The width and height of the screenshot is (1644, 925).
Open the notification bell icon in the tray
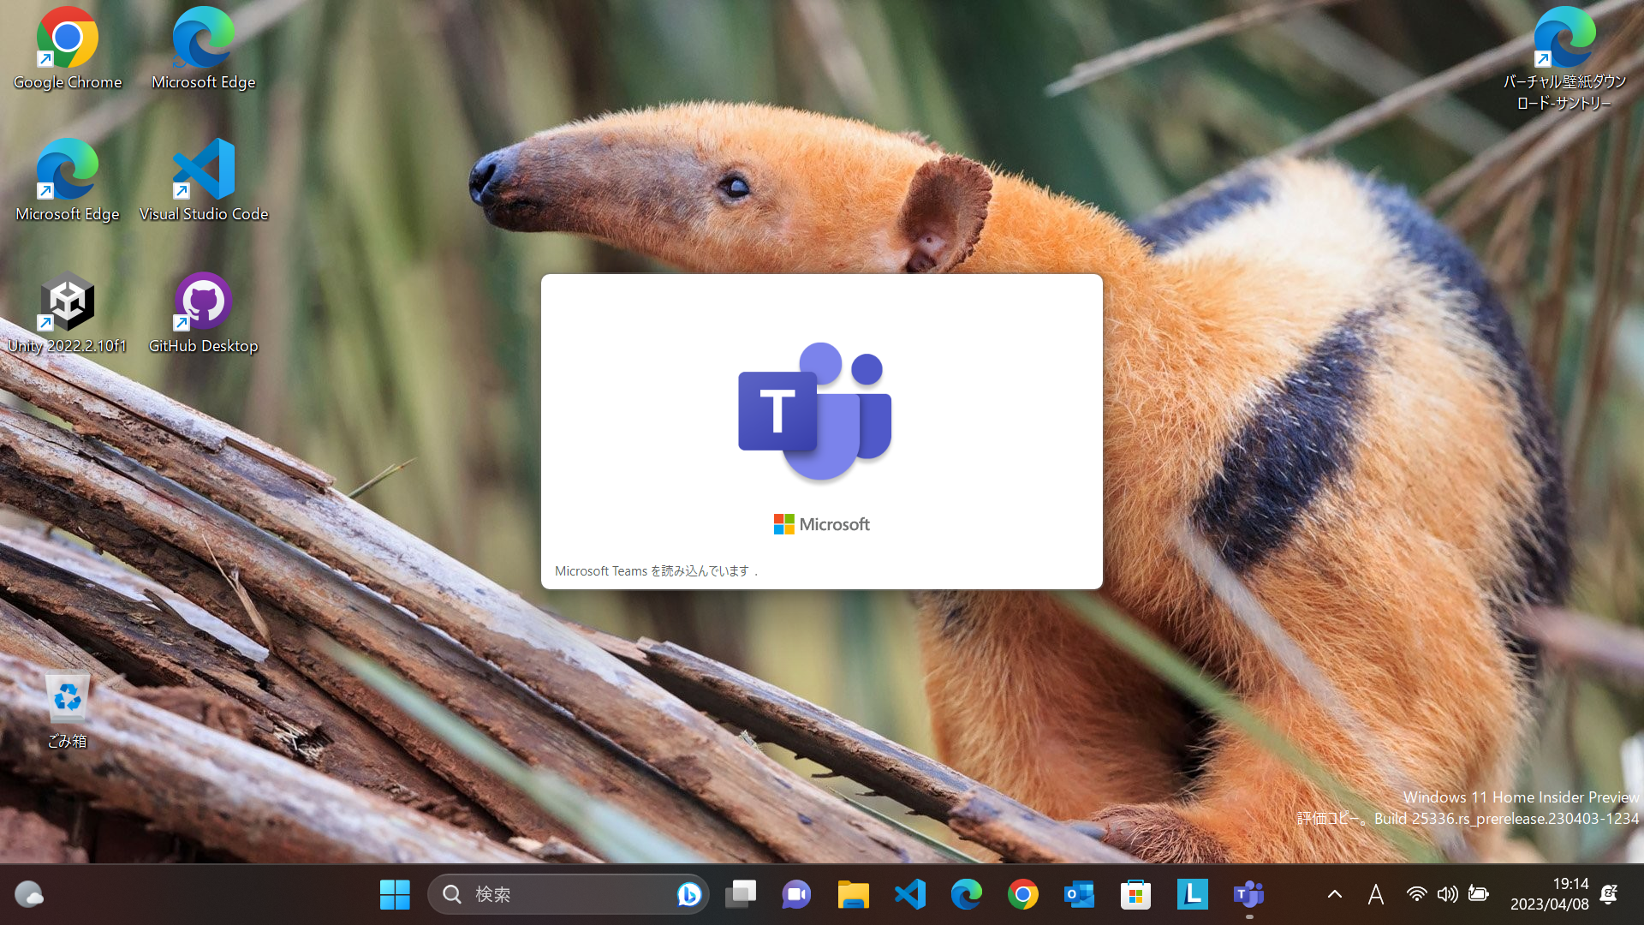click(1609, 895)
